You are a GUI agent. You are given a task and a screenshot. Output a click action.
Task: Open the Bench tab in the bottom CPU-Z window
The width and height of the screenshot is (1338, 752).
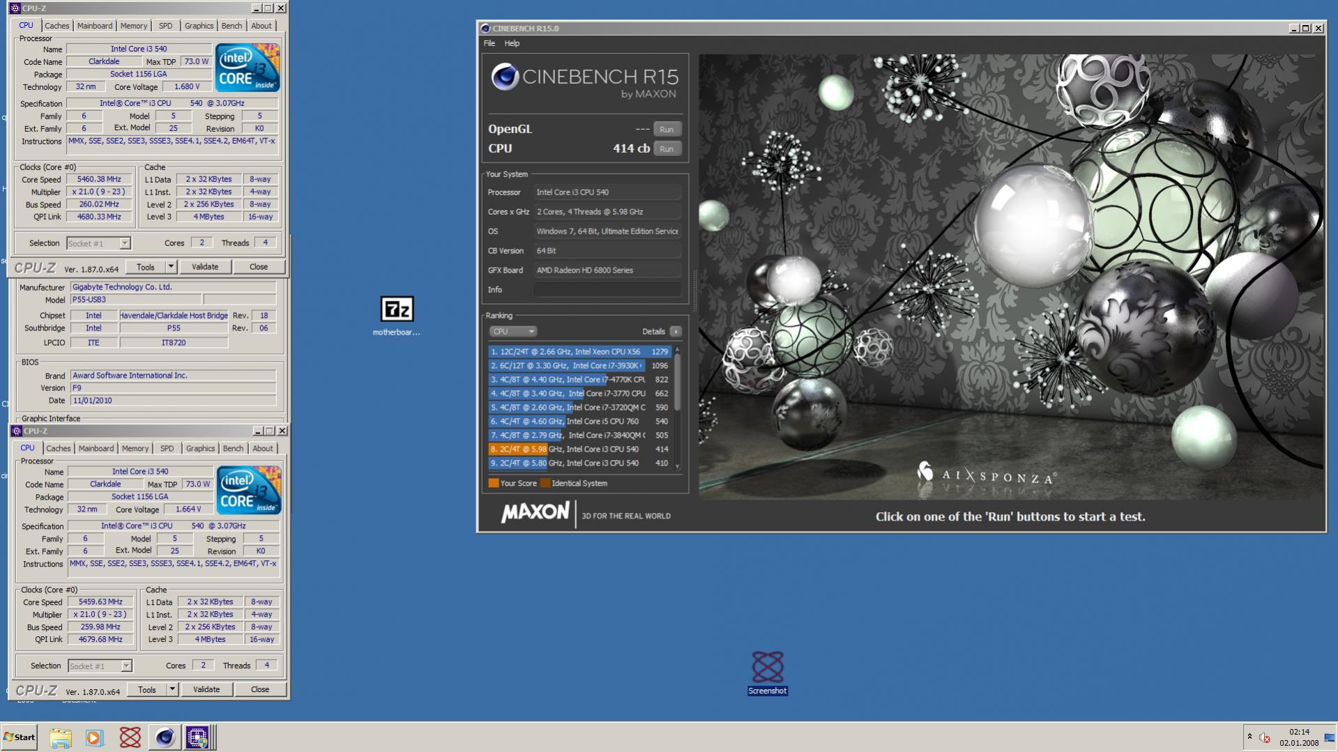[233, 448]
